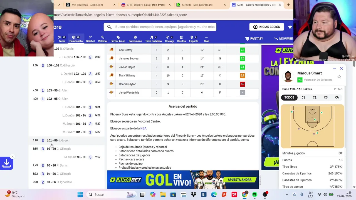The height and width of the screenshot is (200, 356).
Task: Open Dropbox from the taskbar
Action: tap(193, 194)
